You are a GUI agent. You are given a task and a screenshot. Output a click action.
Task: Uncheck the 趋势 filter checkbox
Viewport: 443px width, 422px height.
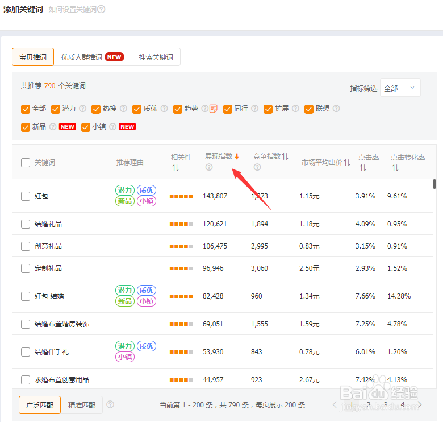pyautogui.click(x=178, y=109)
